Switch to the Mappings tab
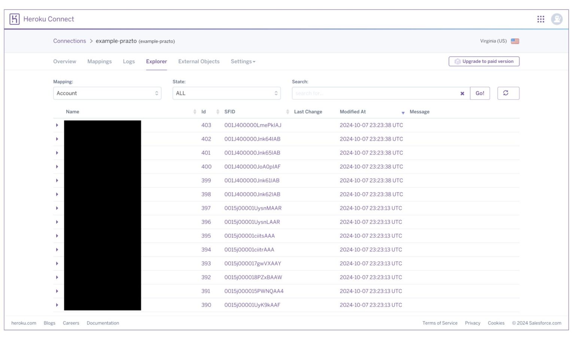This screenshot has height=337, width=575. tap(99, 61)
